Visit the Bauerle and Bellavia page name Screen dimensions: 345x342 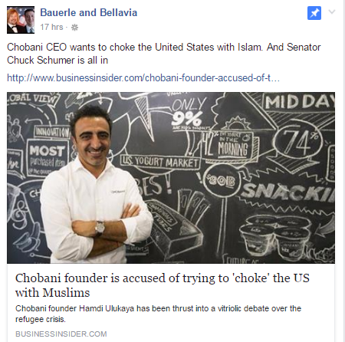tap(89, 12)
